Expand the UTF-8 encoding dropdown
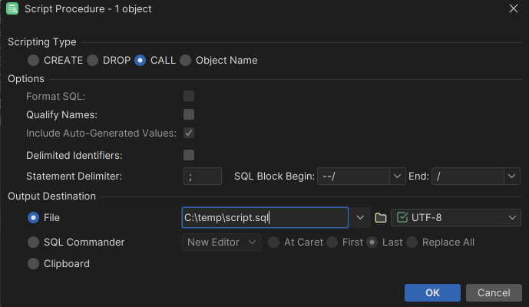 [x=512, y=218]
